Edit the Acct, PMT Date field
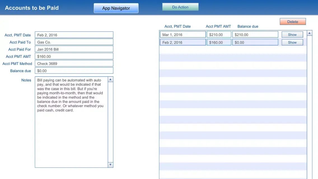The height and width of the screenshot is (179, 318). 74,35
